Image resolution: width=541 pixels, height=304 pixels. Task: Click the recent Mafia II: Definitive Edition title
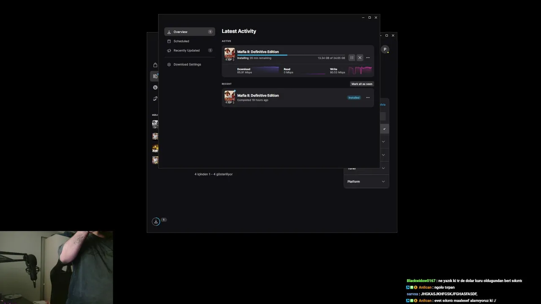pyautogui.click(x=258, y=95)
